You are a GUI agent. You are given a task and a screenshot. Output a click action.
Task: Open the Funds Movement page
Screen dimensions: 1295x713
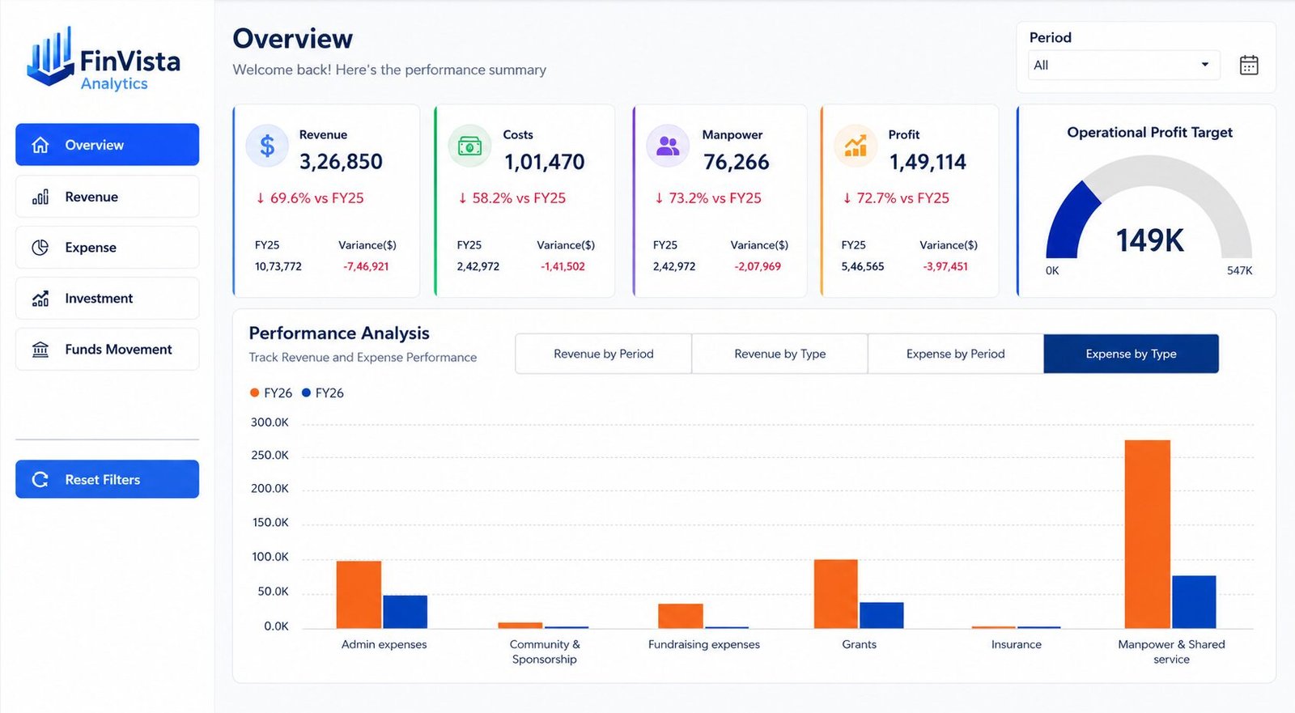point(107,350)
